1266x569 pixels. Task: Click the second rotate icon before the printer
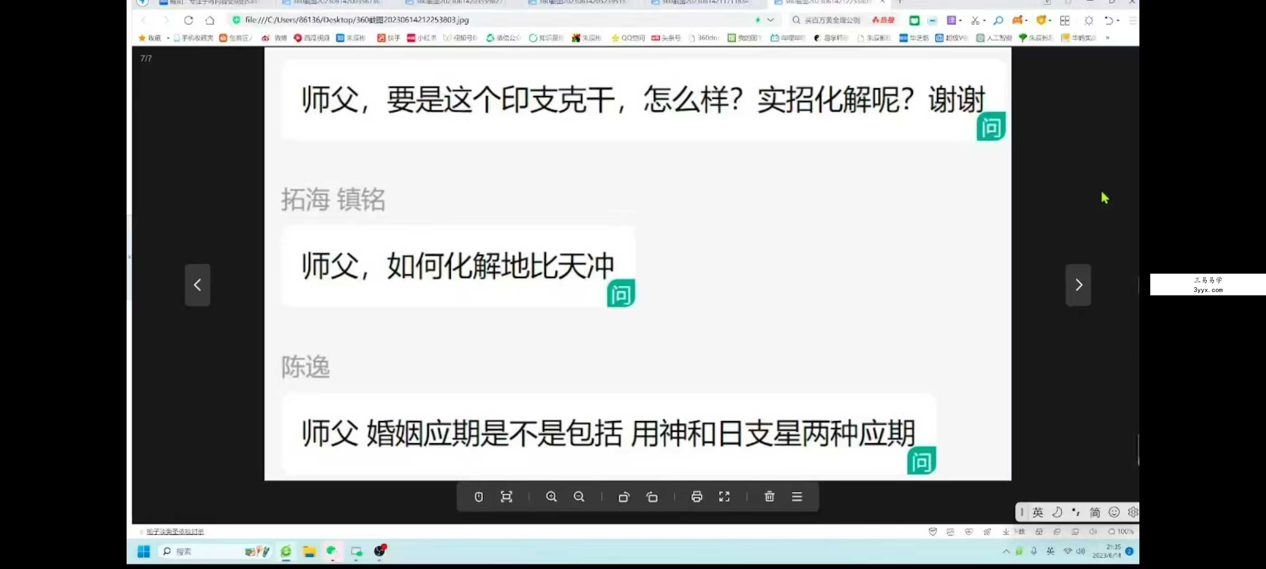652,497
